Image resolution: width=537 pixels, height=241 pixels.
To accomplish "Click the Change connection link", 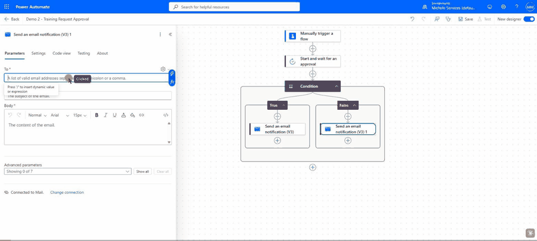I will [x=67, y=193].
